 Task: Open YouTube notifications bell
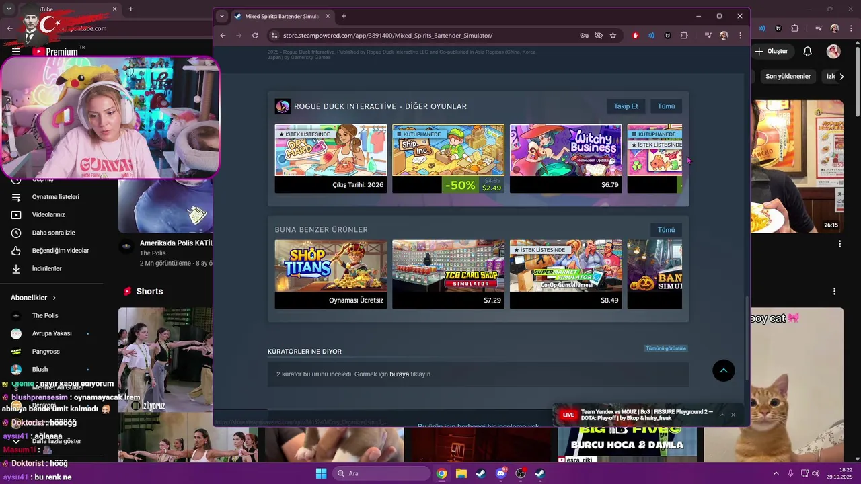point(808,51)
